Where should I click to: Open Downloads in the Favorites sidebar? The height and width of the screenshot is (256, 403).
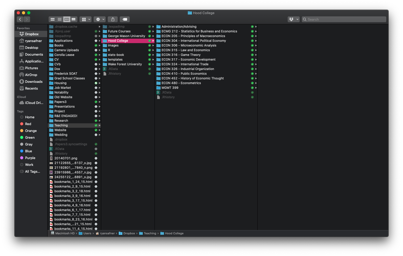(x=33, y=82)
